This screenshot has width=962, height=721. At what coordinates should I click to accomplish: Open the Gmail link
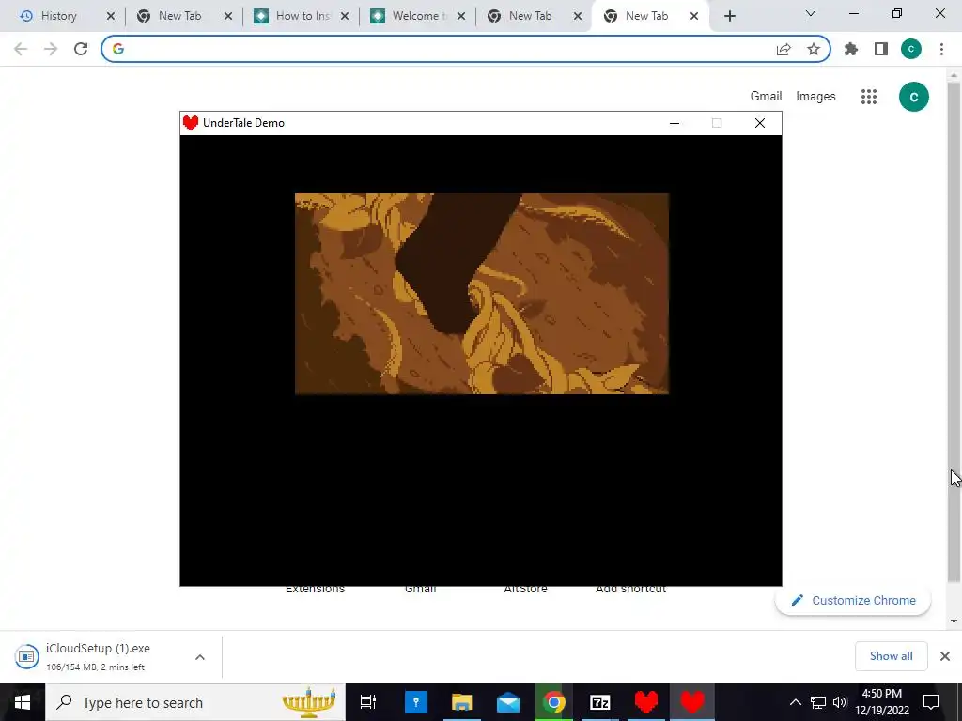pyautogui.click(x=766, y=97)
